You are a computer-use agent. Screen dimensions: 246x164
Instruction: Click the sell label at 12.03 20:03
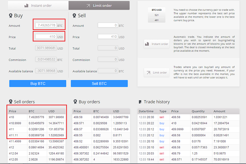click(162, 154)
